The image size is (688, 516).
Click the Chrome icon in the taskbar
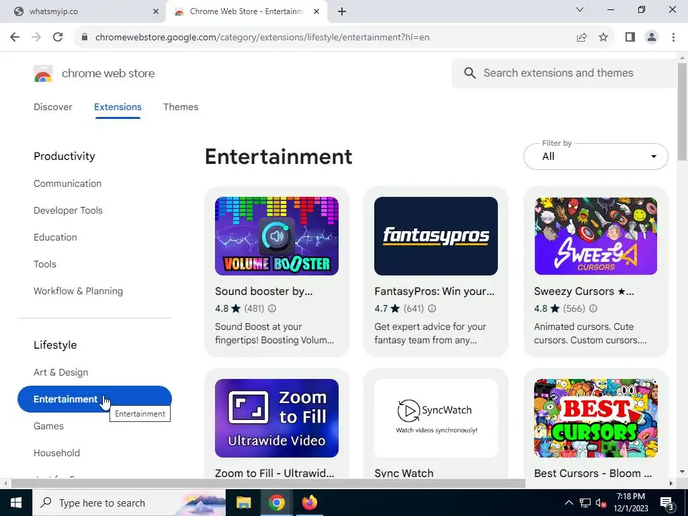[x=276, y=503]
